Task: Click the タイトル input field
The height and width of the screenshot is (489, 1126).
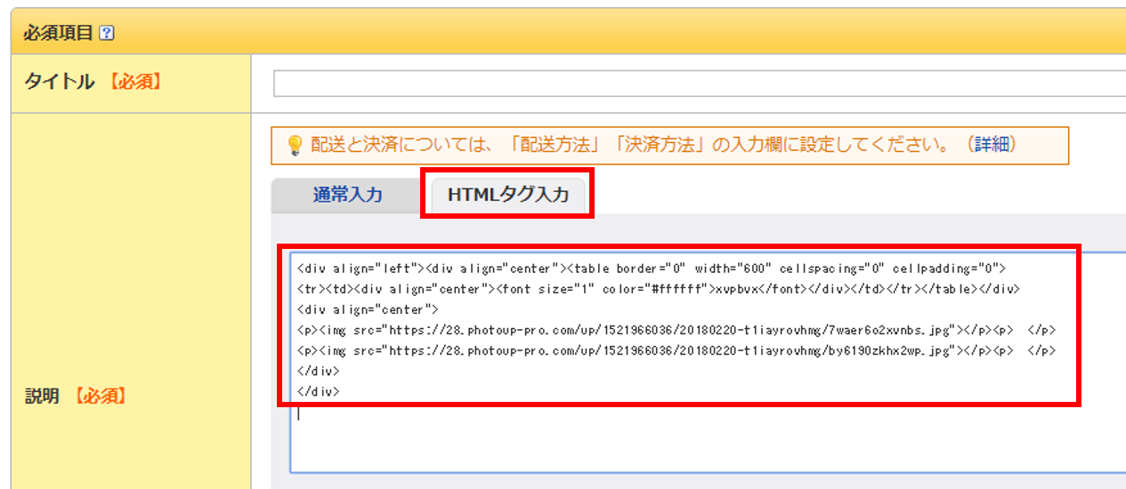Action: [700, 83]
